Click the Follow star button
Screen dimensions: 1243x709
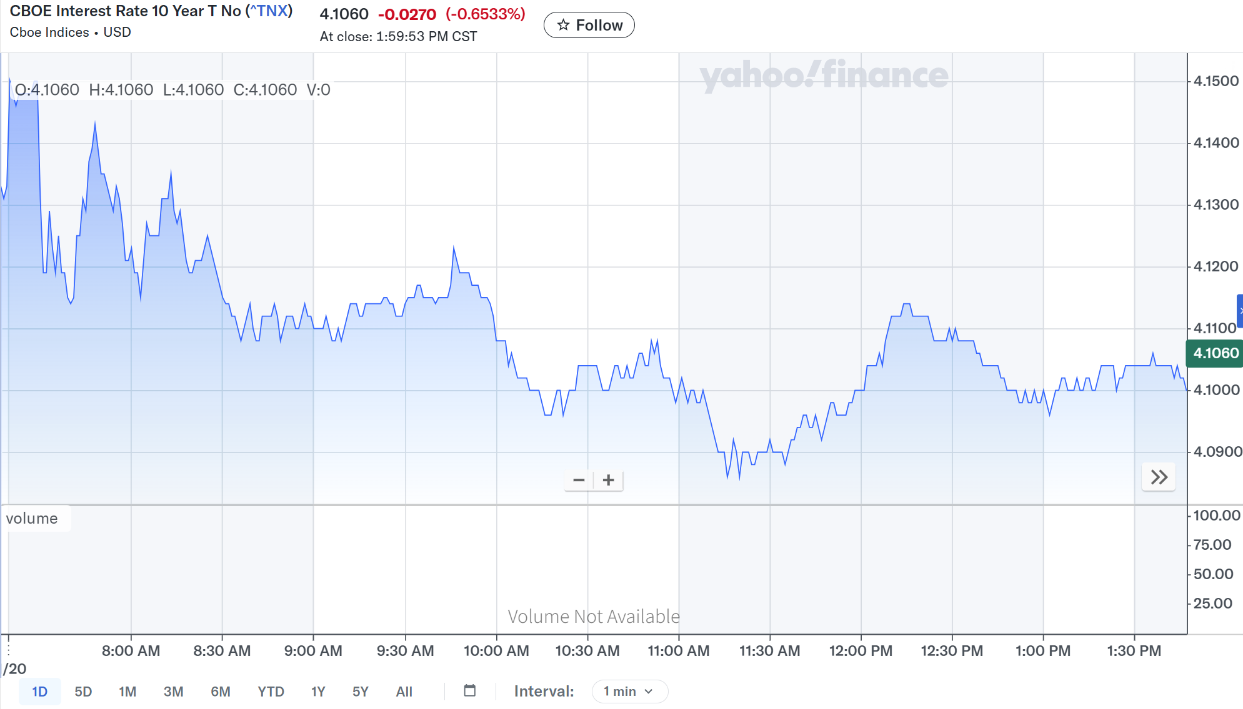(589, 25)
